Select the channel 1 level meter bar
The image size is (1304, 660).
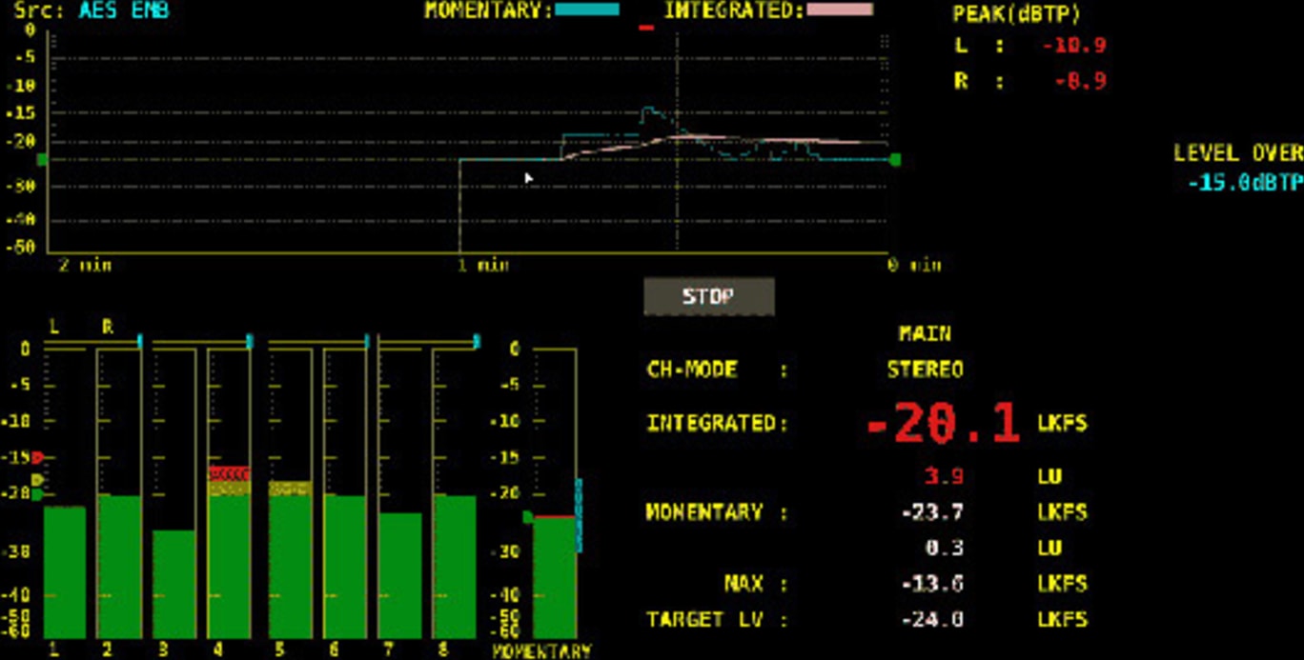click(65, 572)
